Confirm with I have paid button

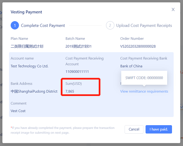click(158, 129)
